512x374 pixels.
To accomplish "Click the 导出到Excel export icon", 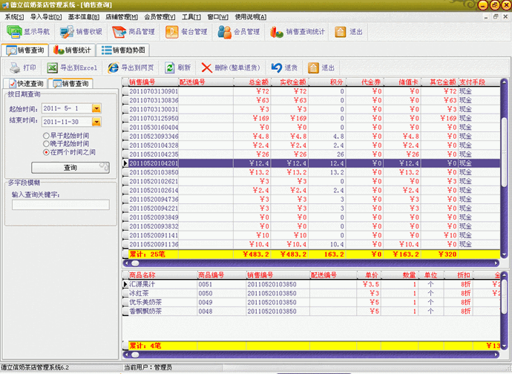I will click(52, 68).
